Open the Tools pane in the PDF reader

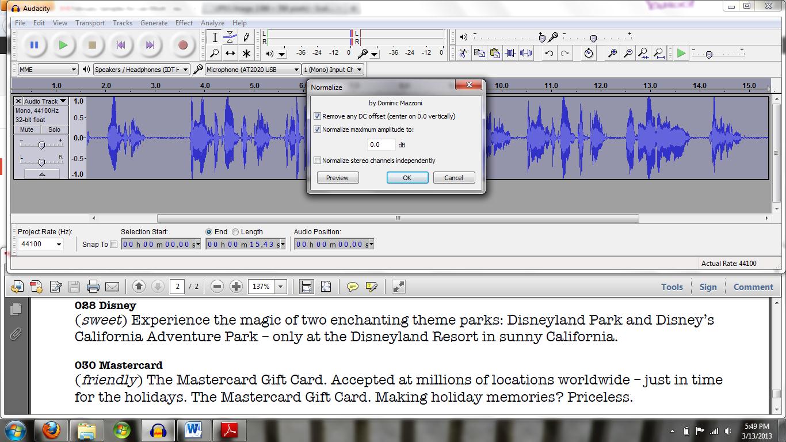tap(672, 287)
